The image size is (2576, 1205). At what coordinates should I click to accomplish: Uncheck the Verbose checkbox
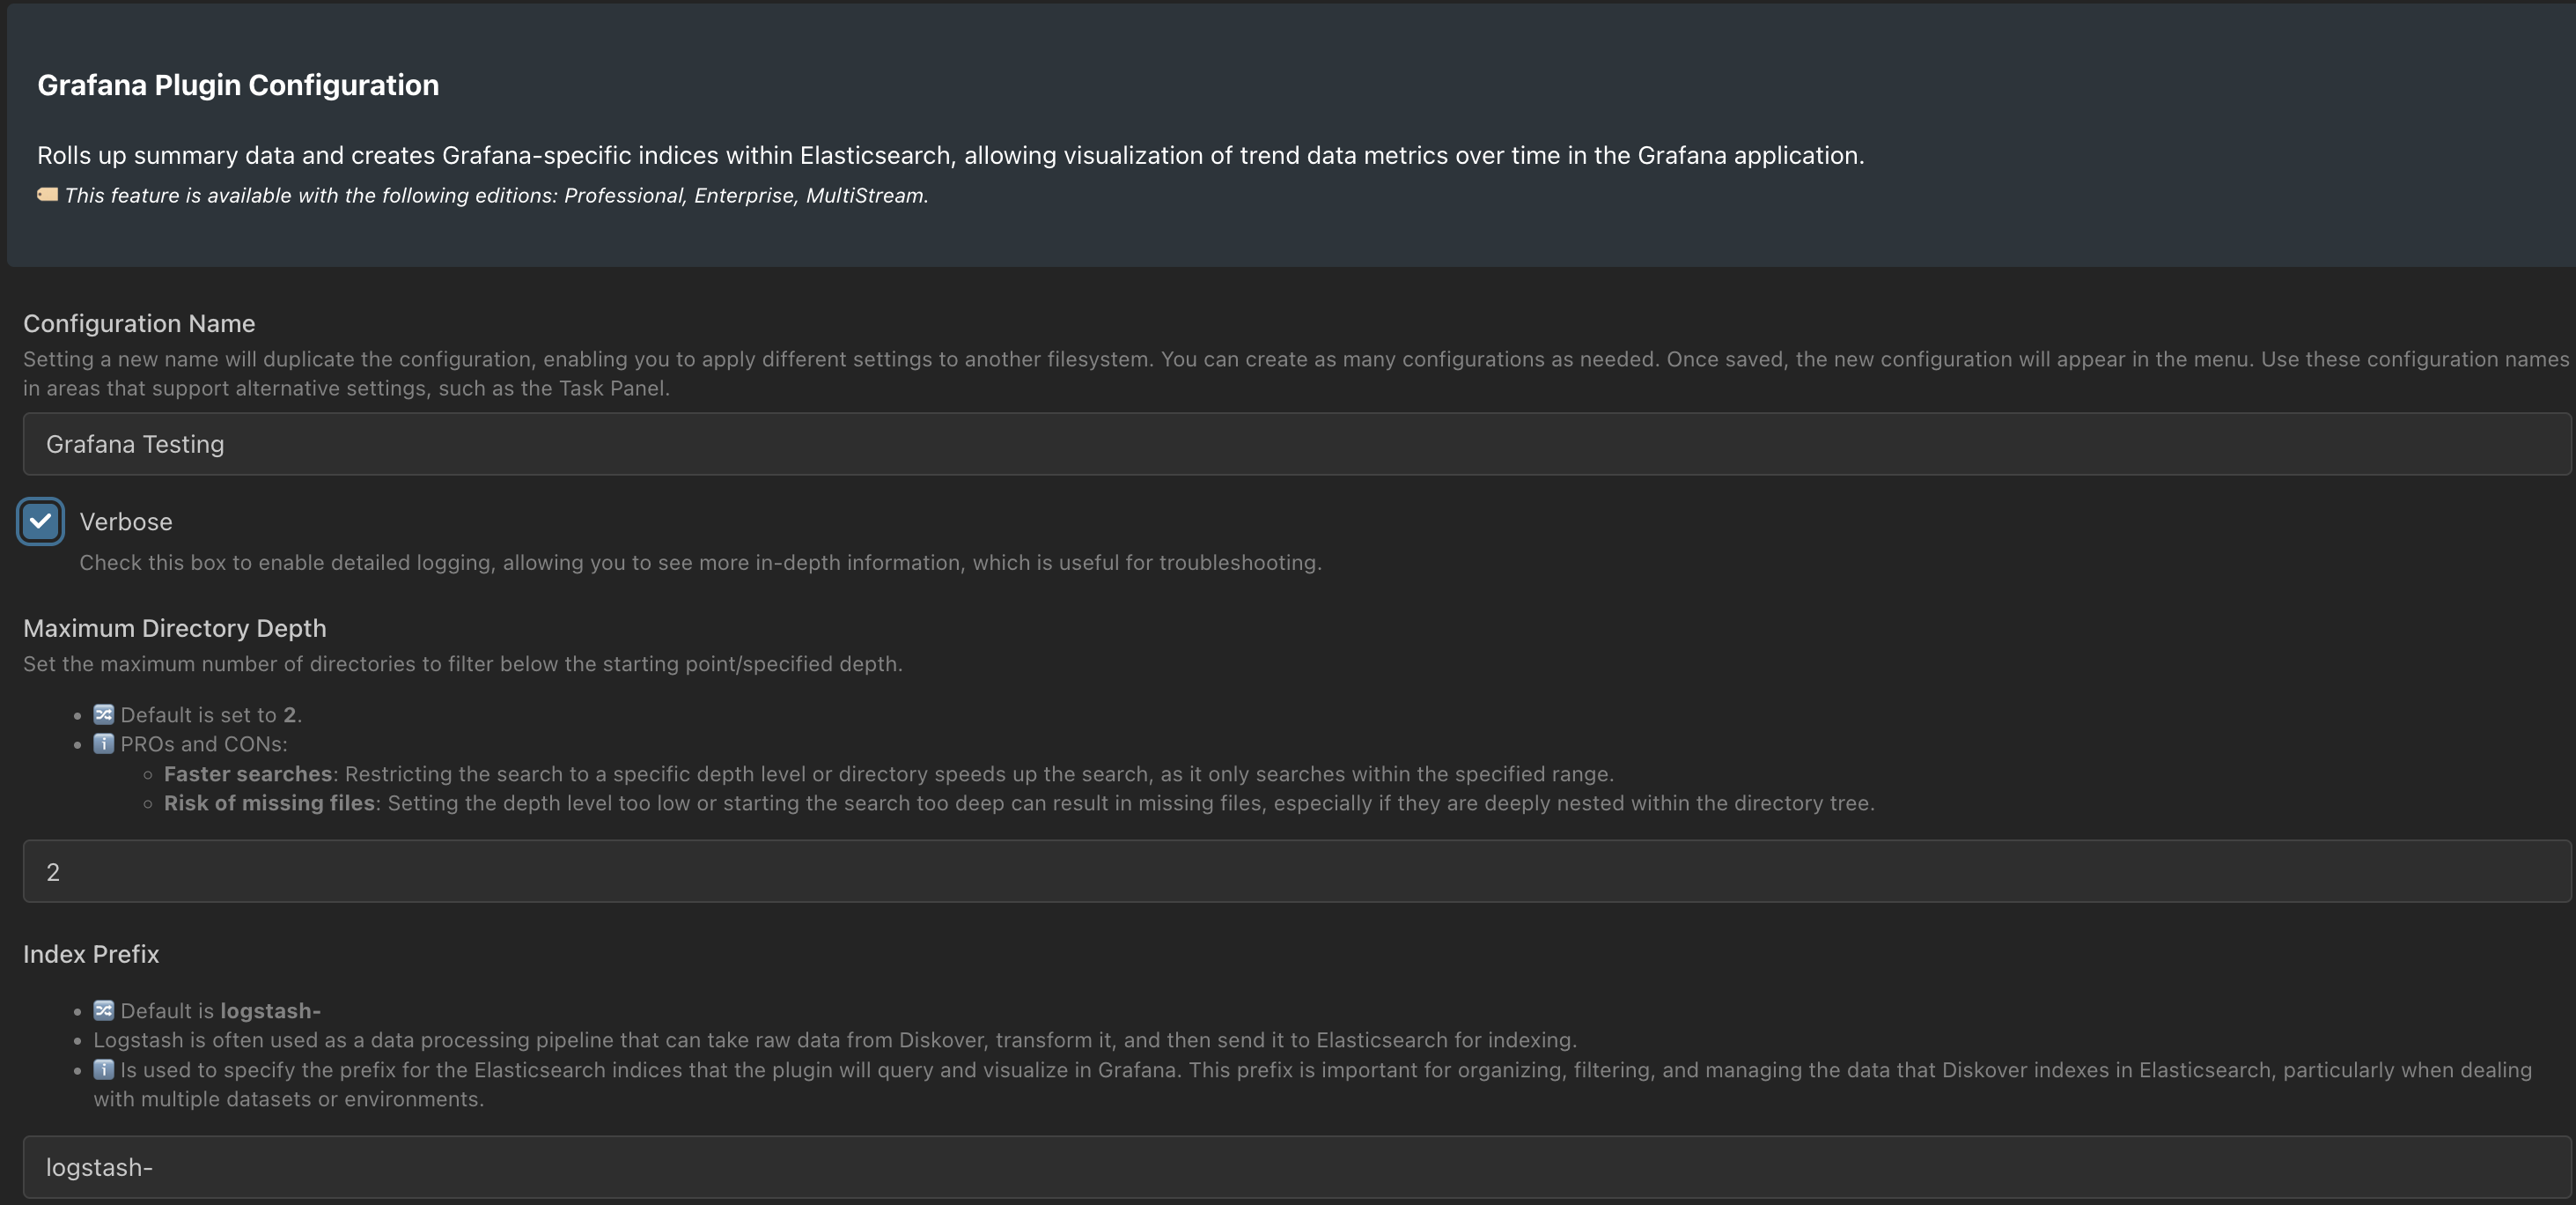(41, 521)
